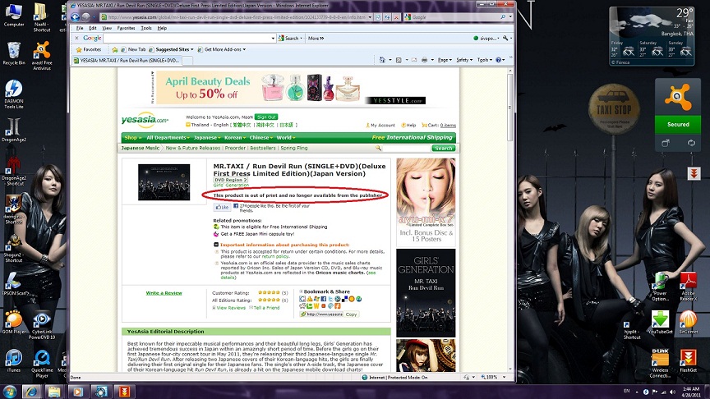Expand Suggested Sites dropdown
This screenshot has width=710, height=399.
click(192, 50)
